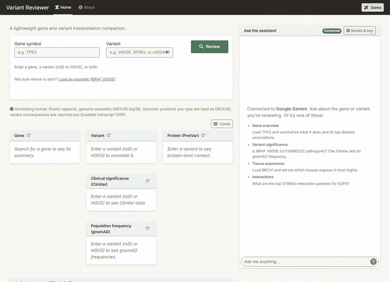This screenshot has height=282, width=390.
Task: Click the Ask the assistant heading
Action: click(260, 31)
